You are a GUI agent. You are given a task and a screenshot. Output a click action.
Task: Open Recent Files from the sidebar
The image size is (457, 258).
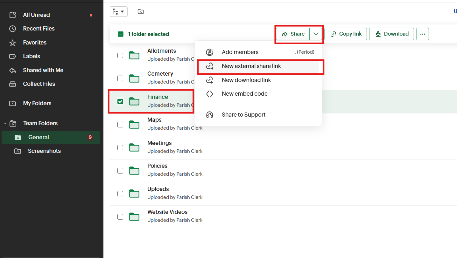click(39, 29)
